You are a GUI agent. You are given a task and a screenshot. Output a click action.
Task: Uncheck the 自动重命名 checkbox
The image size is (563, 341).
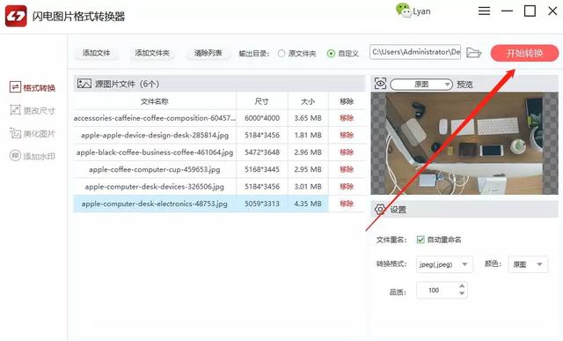420,240
